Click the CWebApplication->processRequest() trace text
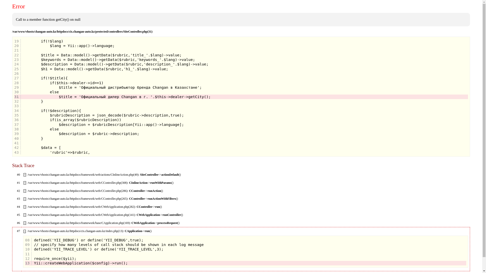 [155, 223]
